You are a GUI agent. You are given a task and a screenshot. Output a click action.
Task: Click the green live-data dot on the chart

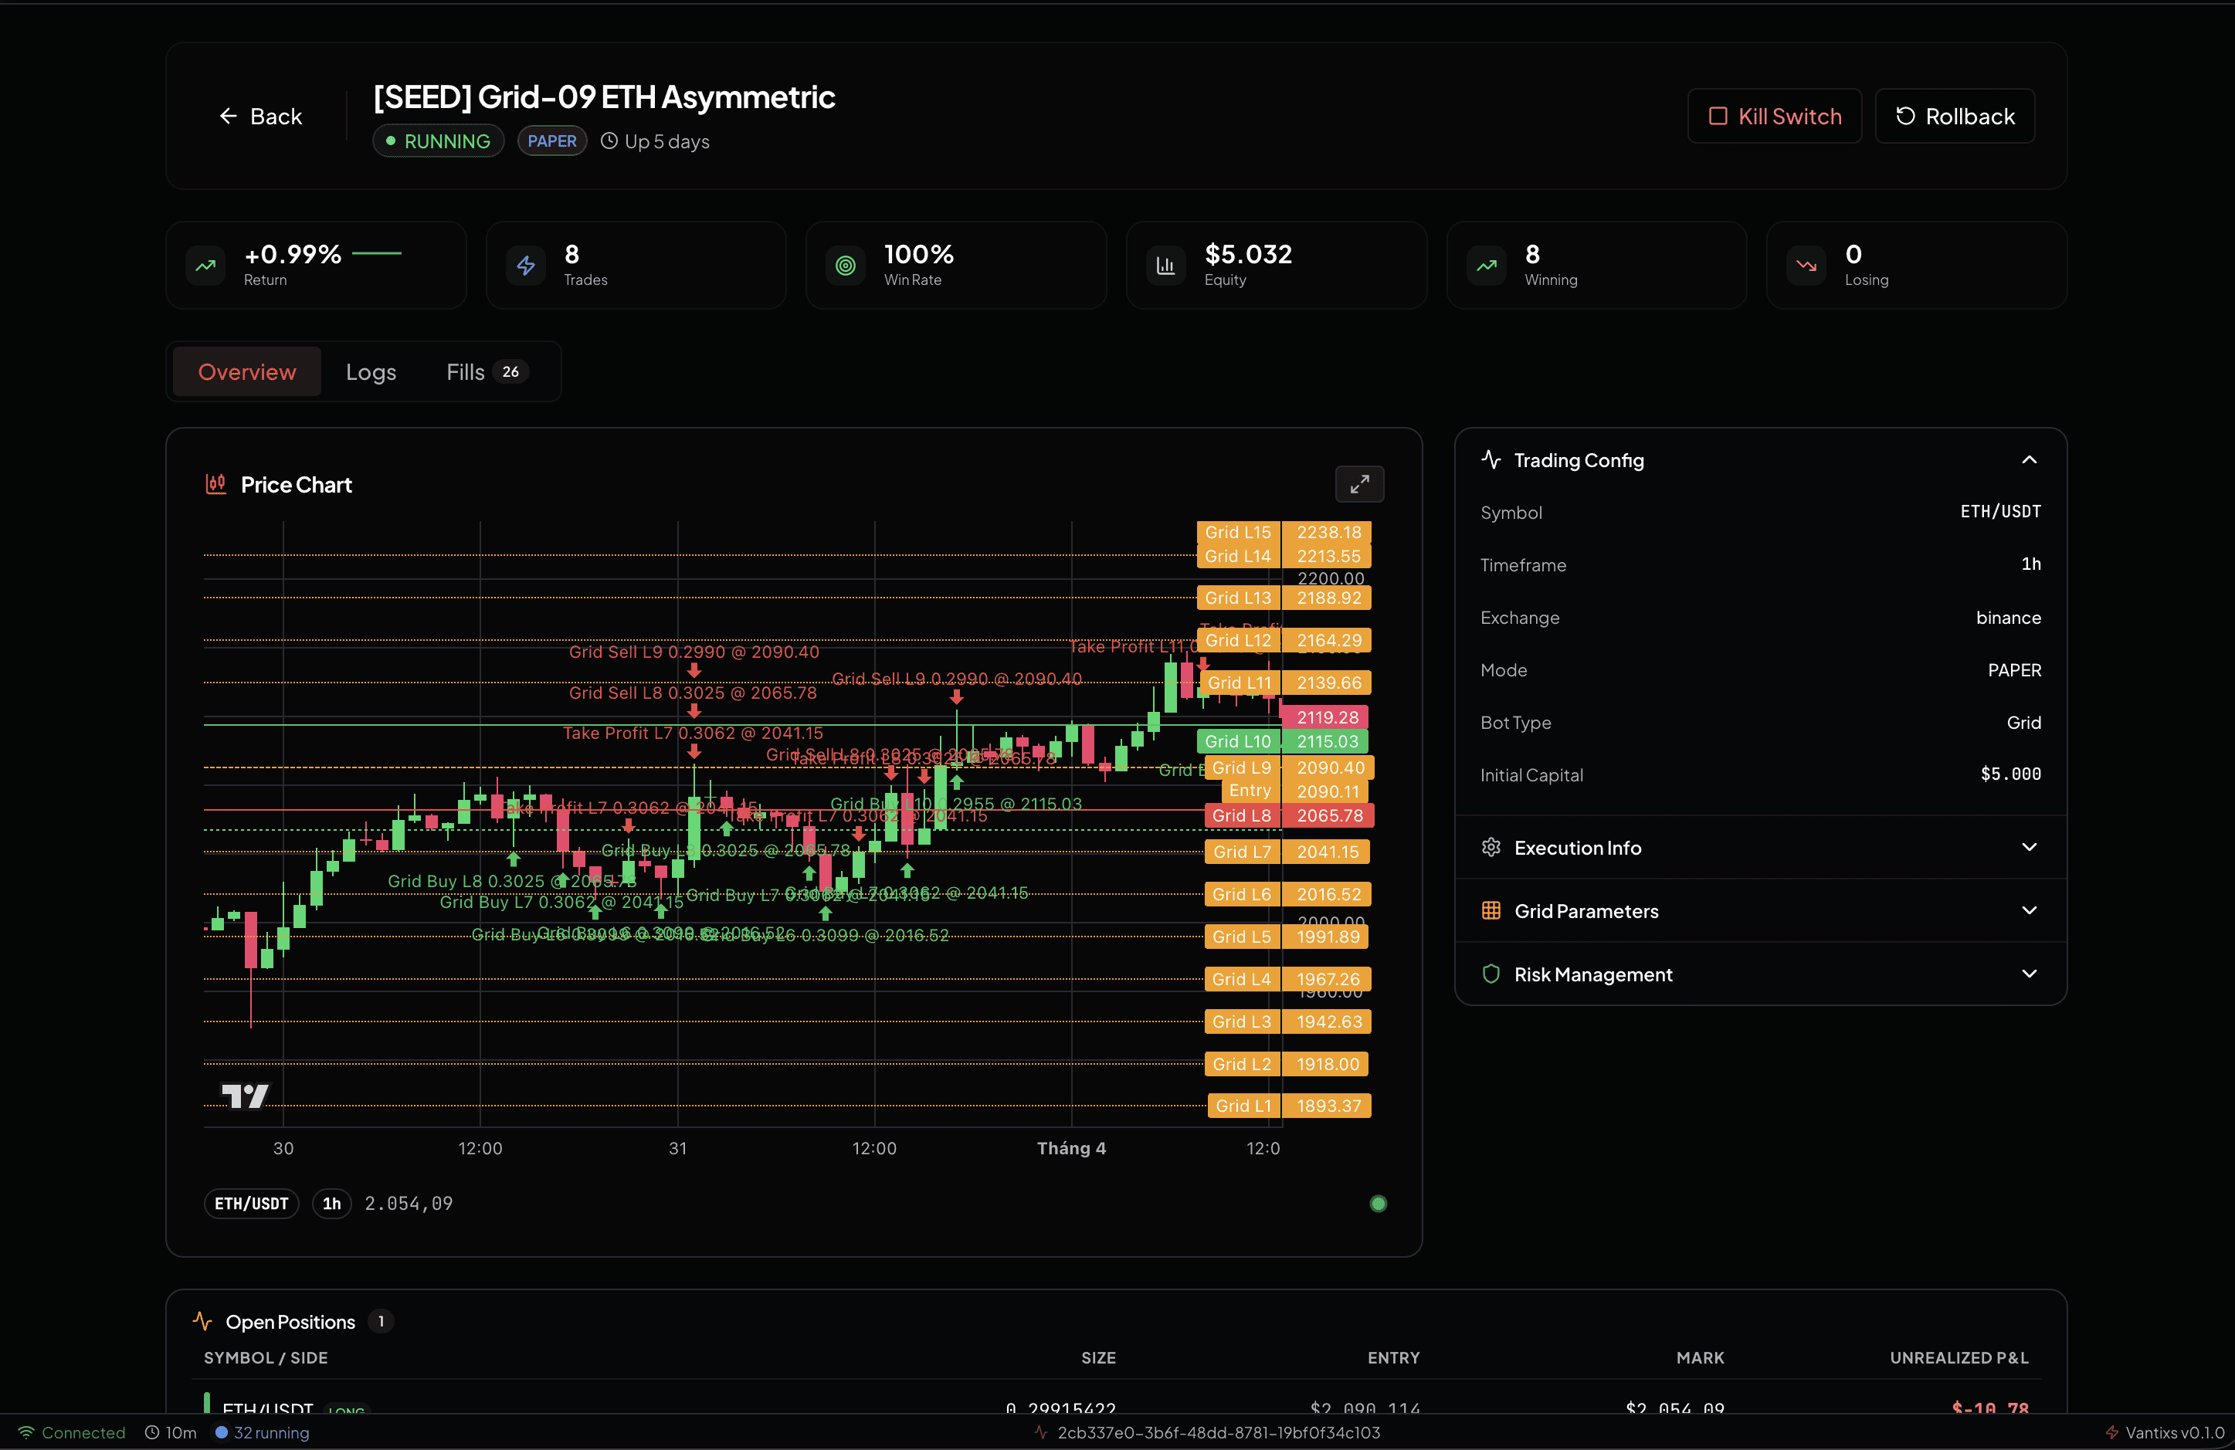pyautogui.click(x=1379, y=1203)
